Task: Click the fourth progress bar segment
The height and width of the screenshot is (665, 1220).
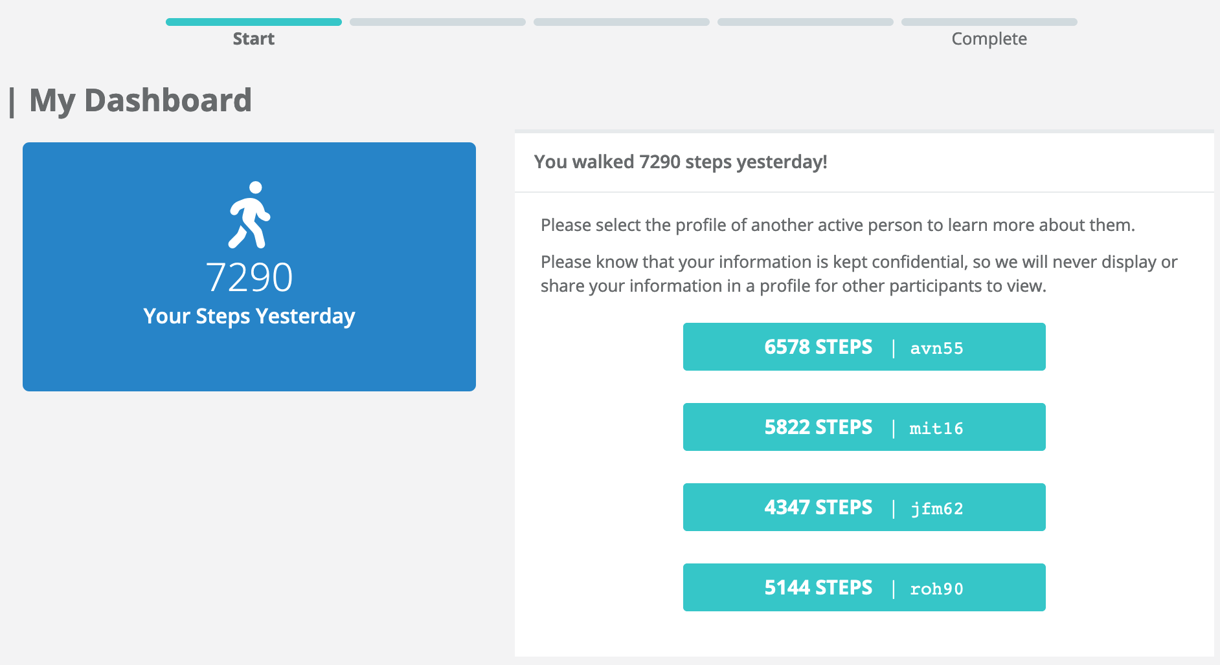Action: 805,22
